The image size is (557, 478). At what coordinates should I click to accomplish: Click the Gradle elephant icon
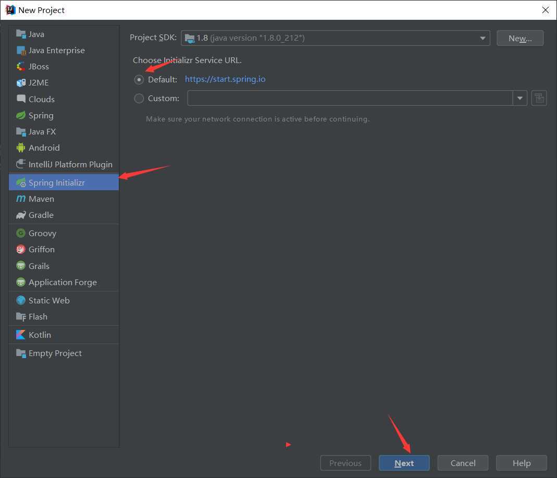coord(21,215)
